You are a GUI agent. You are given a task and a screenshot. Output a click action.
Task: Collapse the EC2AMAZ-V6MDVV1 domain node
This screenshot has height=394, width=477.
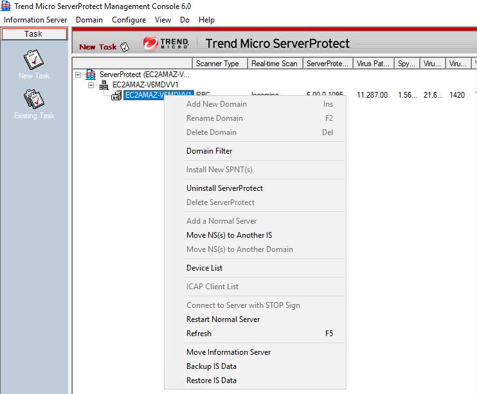pos(91,85)
